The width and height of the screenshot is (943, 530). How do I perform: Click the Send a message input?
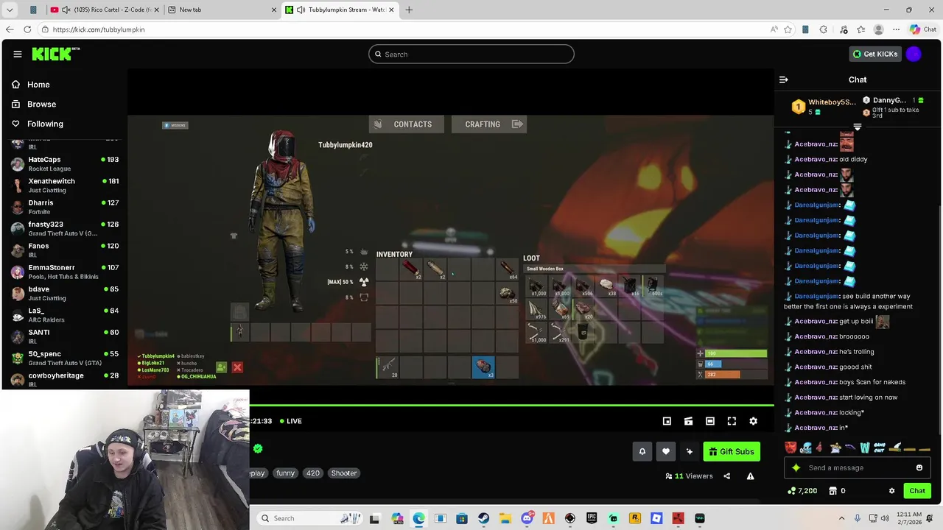(x=858, y=467)
